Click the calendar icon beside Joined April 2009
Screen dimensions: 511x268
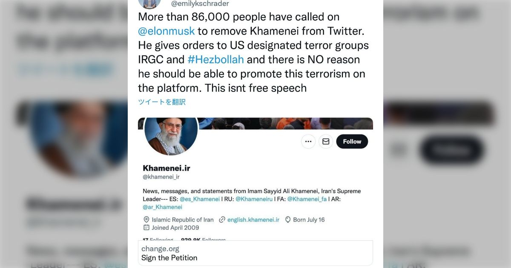click(x=146, y=228)
